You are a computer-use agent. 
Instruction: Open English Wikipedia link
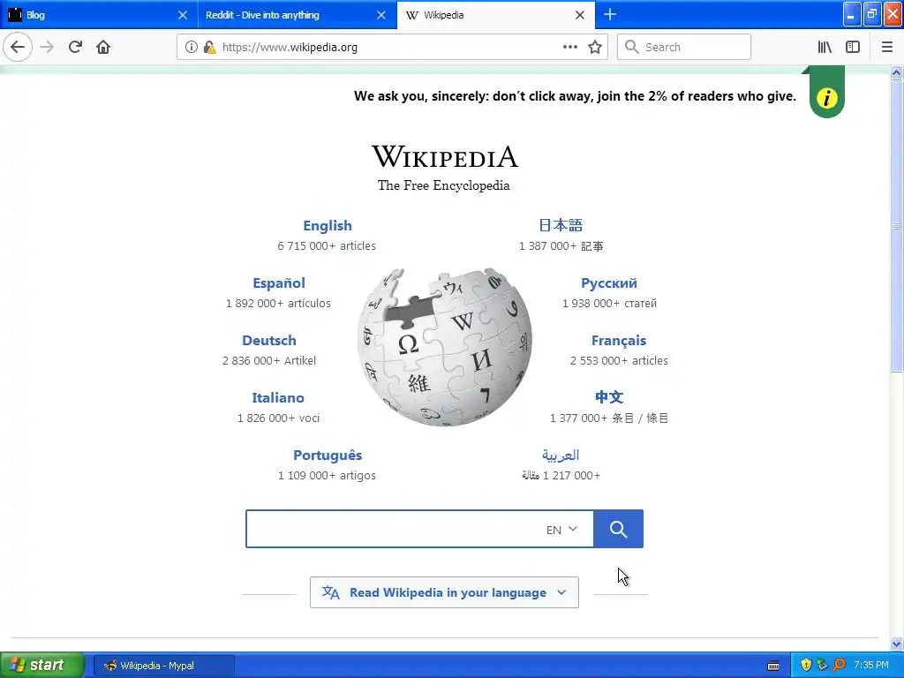pyautogui.click(x=328, y=225)
